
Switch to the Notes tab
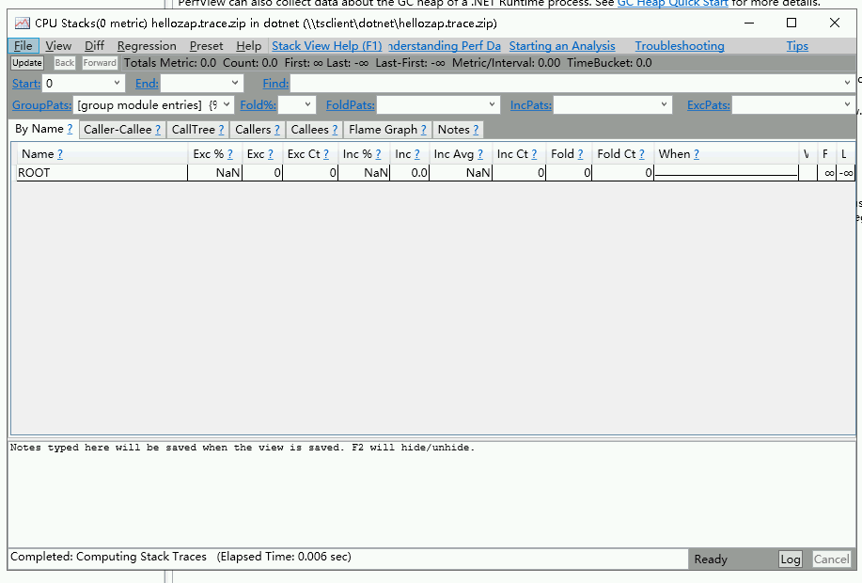tap(457, 129)
